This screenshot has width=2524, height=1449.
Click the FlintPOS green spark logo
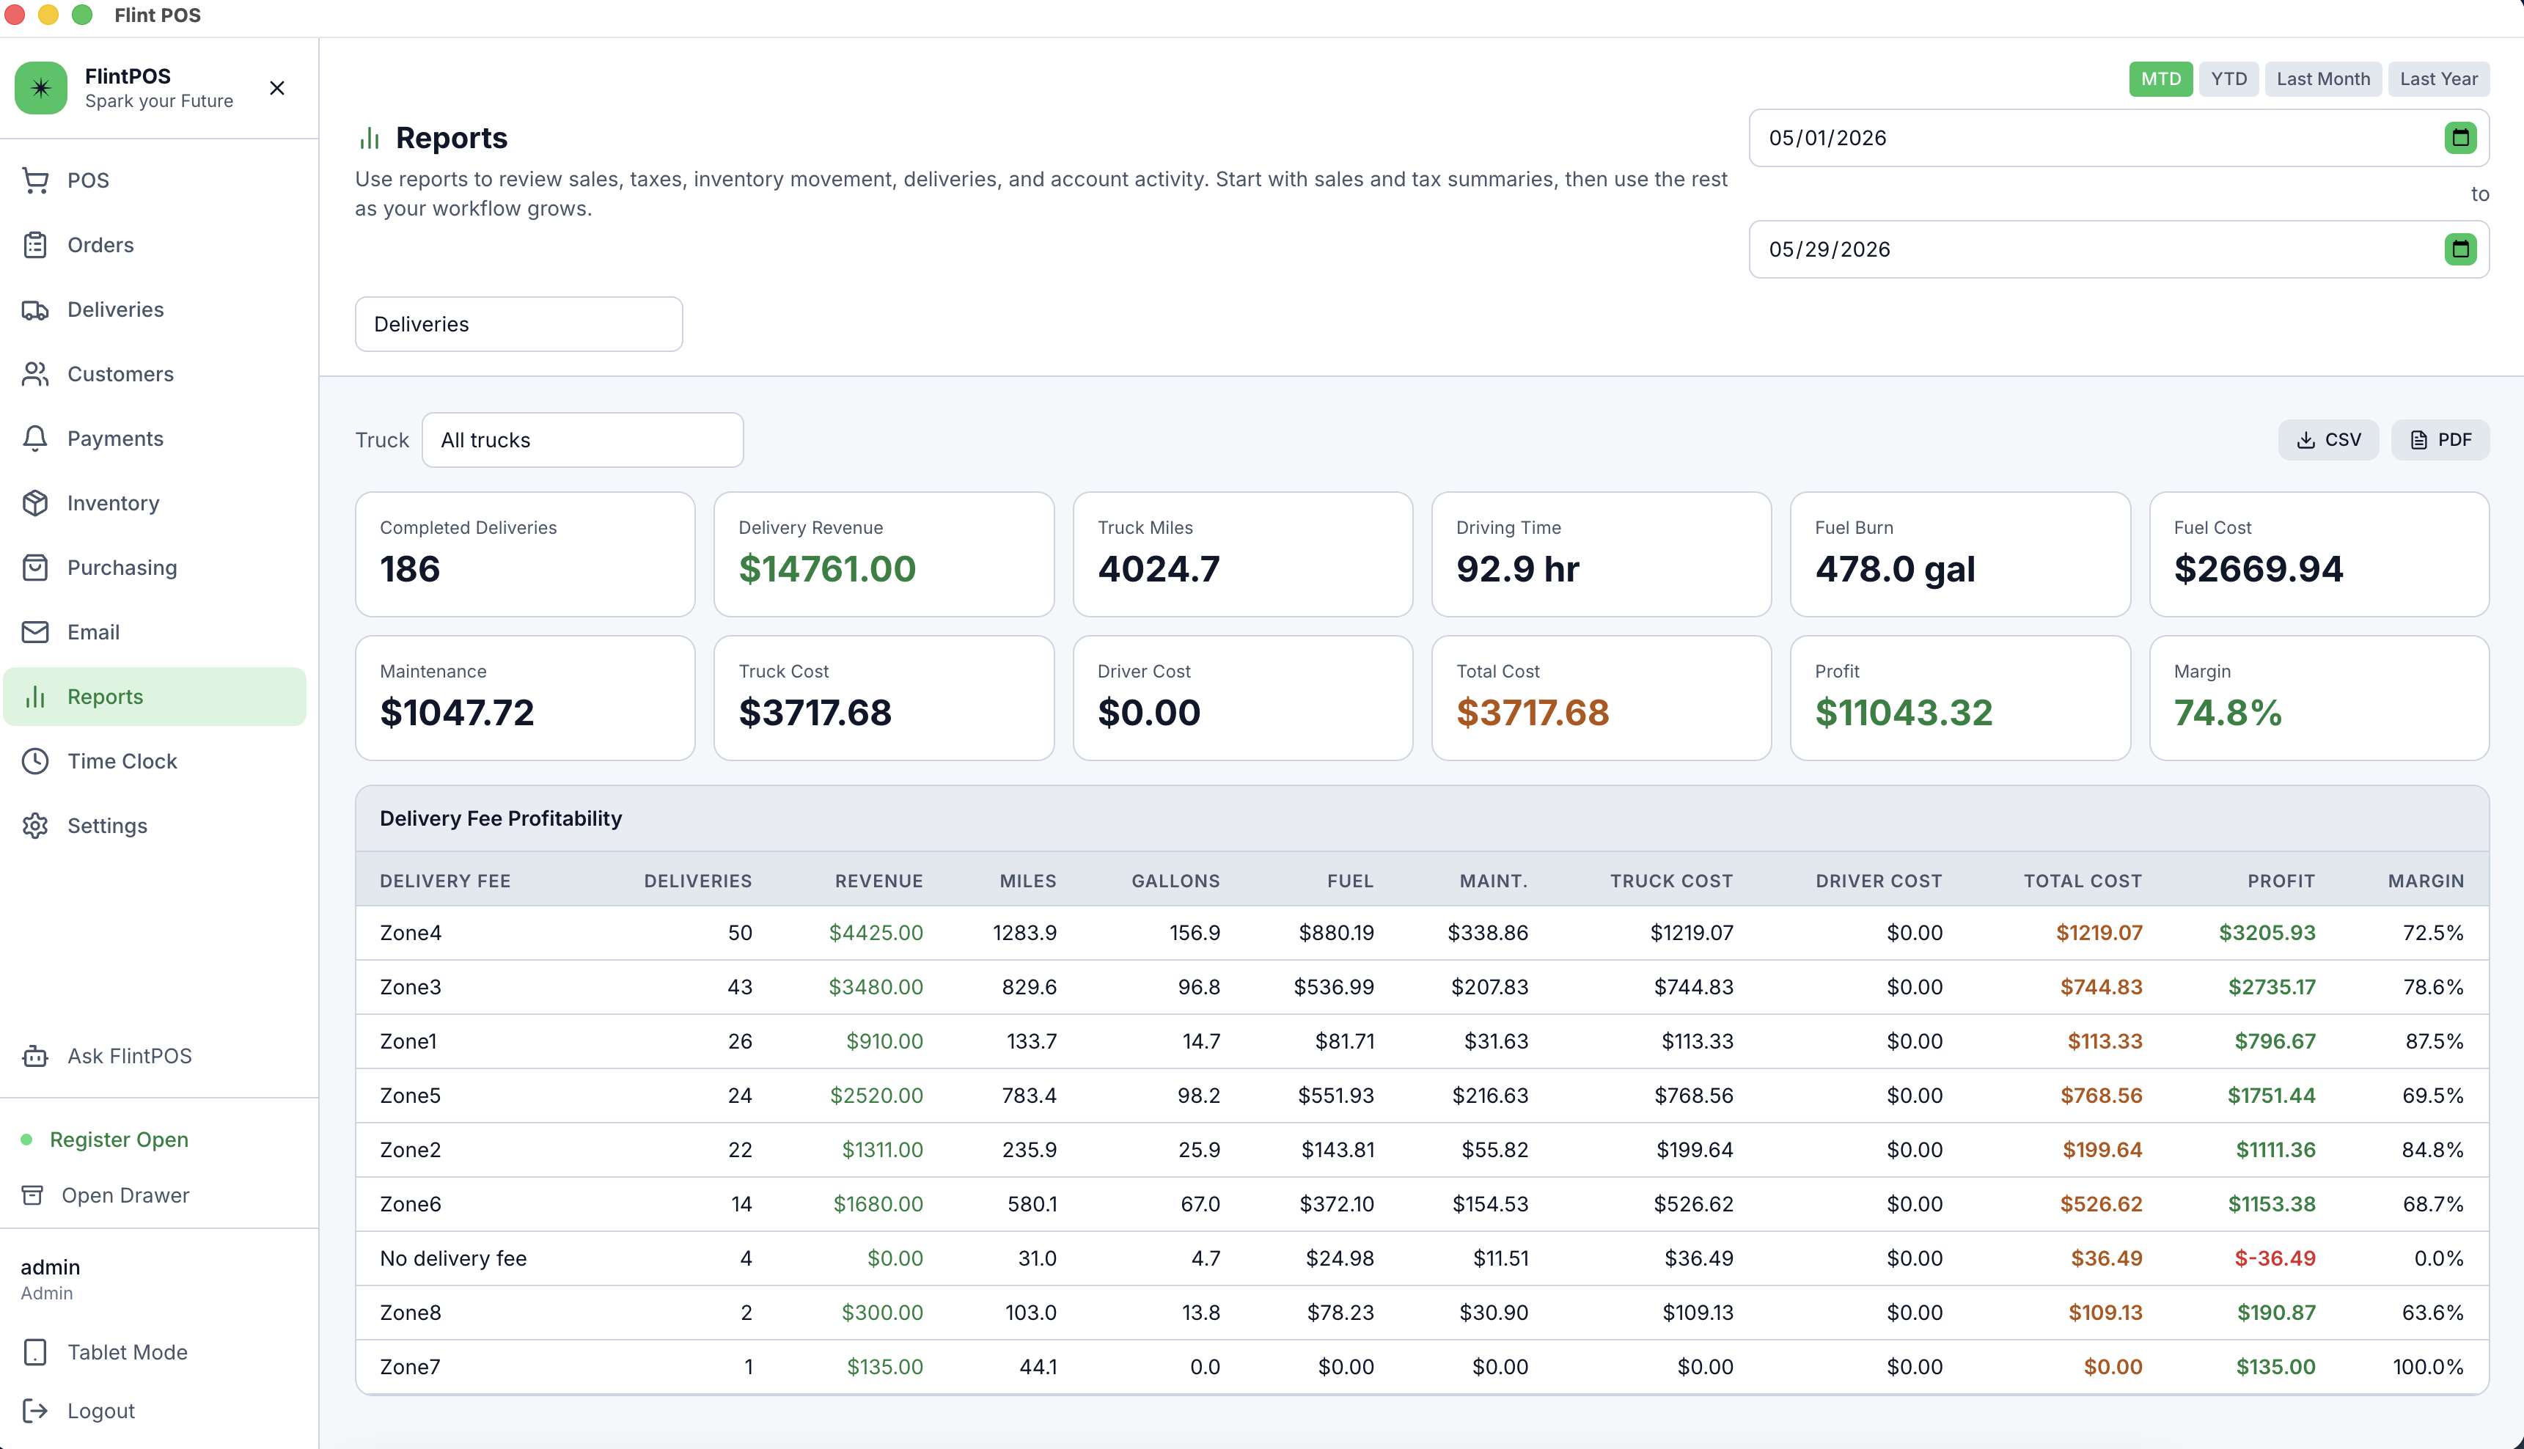(41, 87)
